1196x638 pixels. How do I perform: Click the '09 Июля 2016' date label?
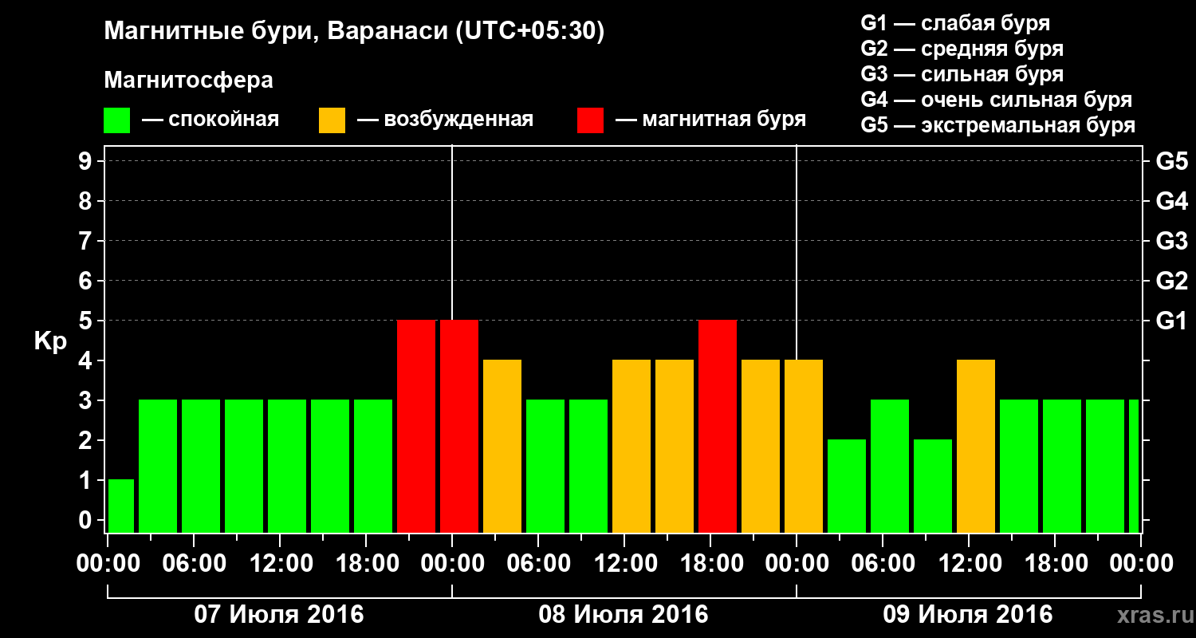click(968, 615)
